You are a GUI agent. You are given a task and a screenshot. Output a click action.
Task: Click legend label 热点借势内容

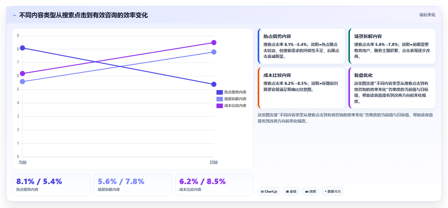[x=235, y=92]
